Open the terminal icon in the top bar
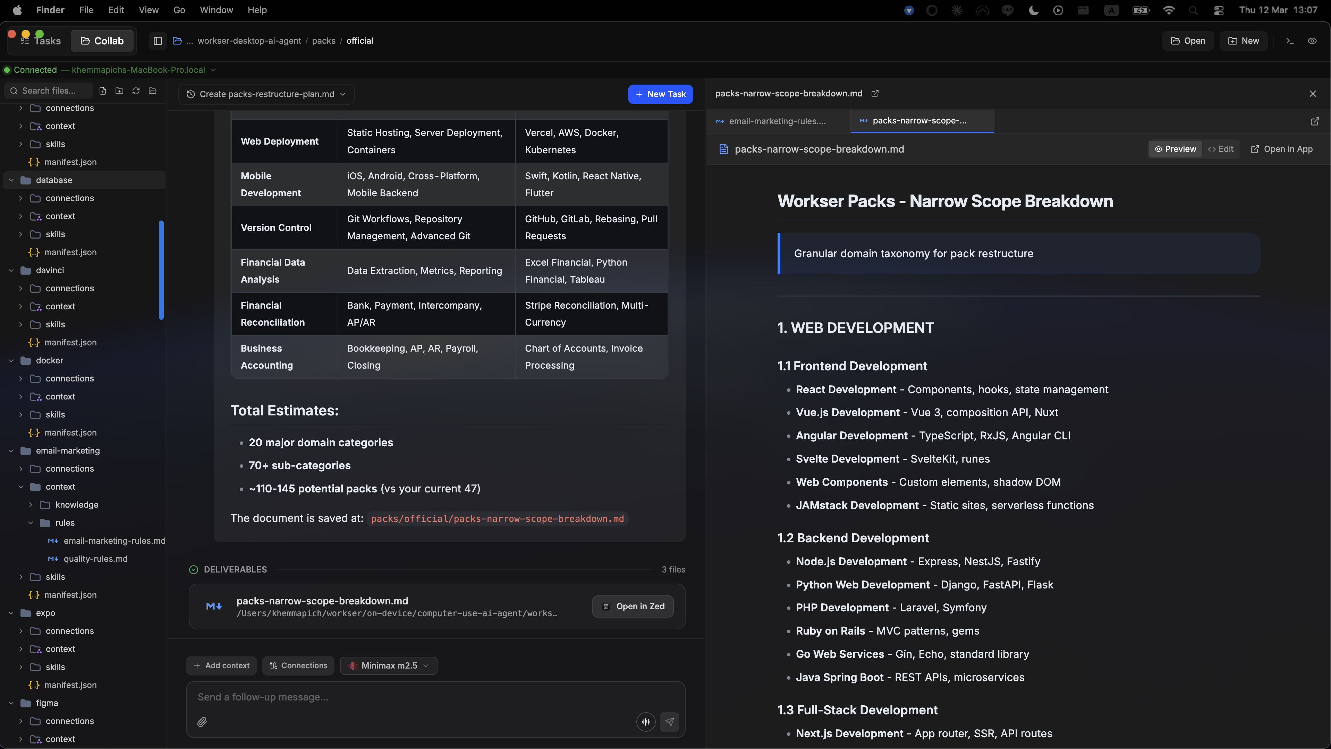 pyautogui.click(x=1290, y=41)
